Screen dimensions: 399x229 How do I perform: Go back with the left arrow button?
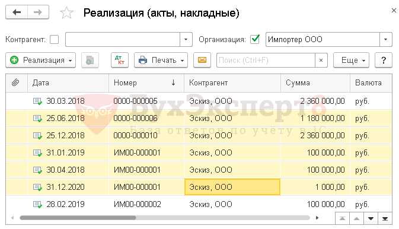point(17,12)
